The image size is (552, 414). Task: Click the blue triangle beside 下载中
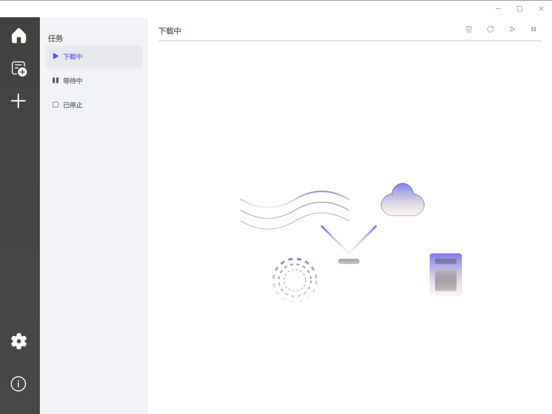(x=56, y=56)
